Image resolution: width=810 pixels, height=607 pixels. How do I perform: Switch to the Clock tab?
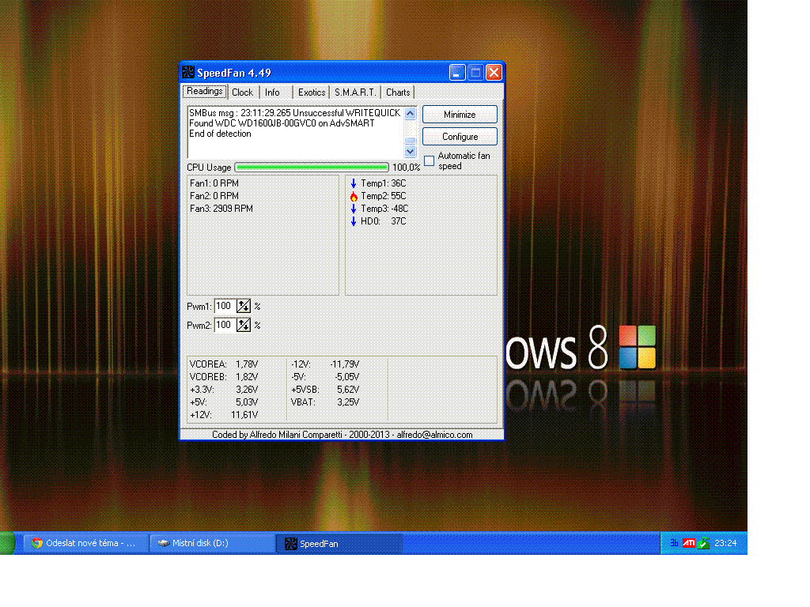242,92
